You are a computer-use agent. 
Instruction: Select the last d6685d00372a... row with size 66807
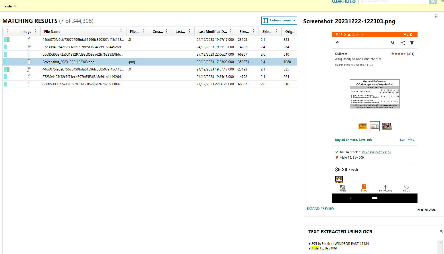click(150, 84)
